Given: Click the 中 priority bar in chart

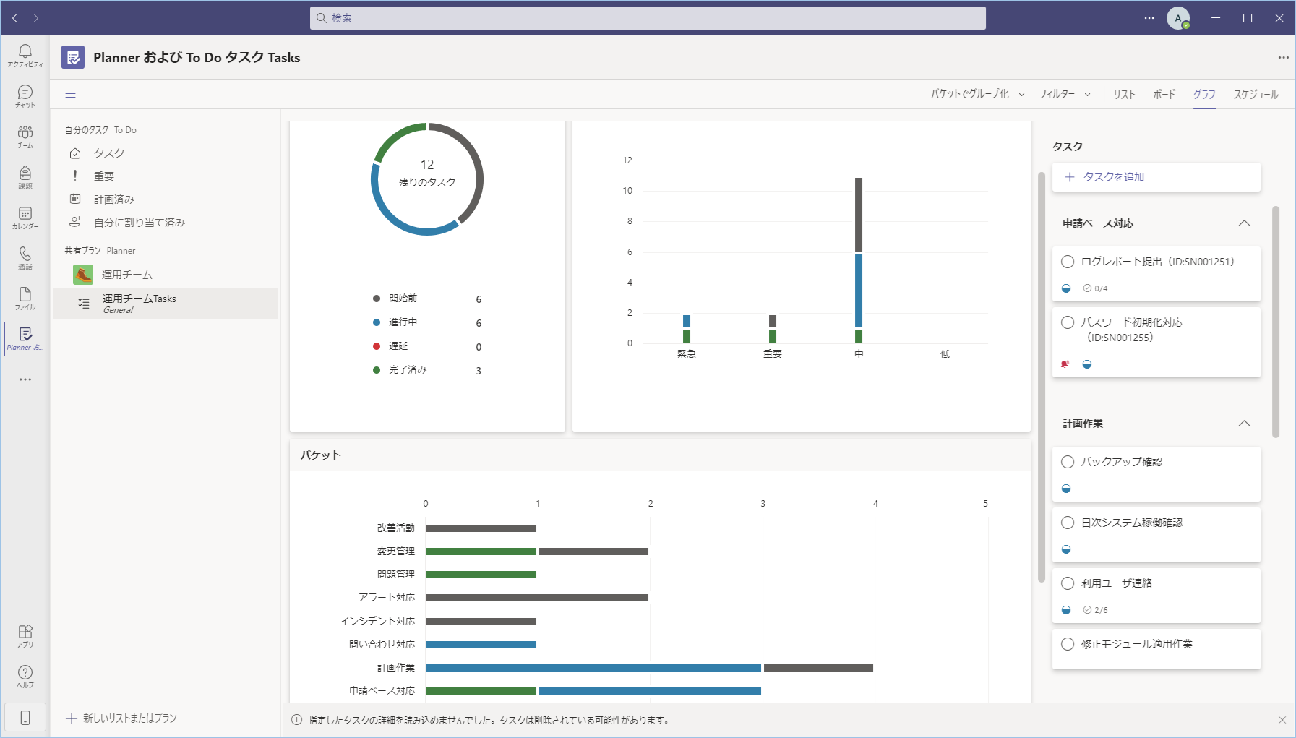Looking at the screenshot, I should pyautogui.click(x=859, y=260).
